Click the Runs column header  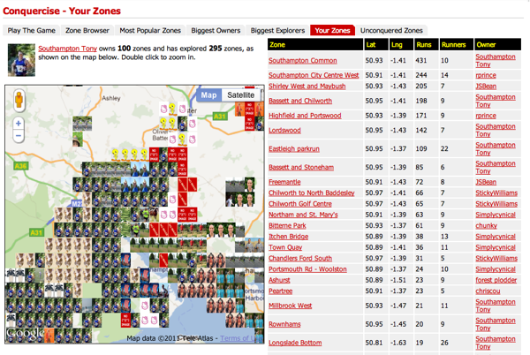click(x=427, y=44)
